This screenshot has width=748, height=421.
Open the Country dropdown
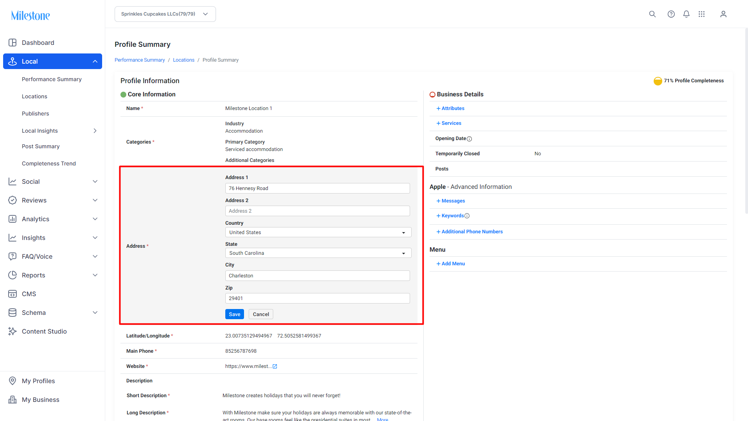coord(318,233)
